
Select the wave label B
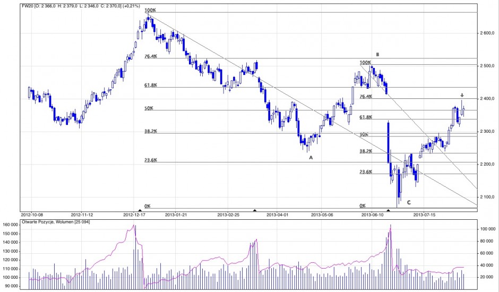[x=377, y=54]
